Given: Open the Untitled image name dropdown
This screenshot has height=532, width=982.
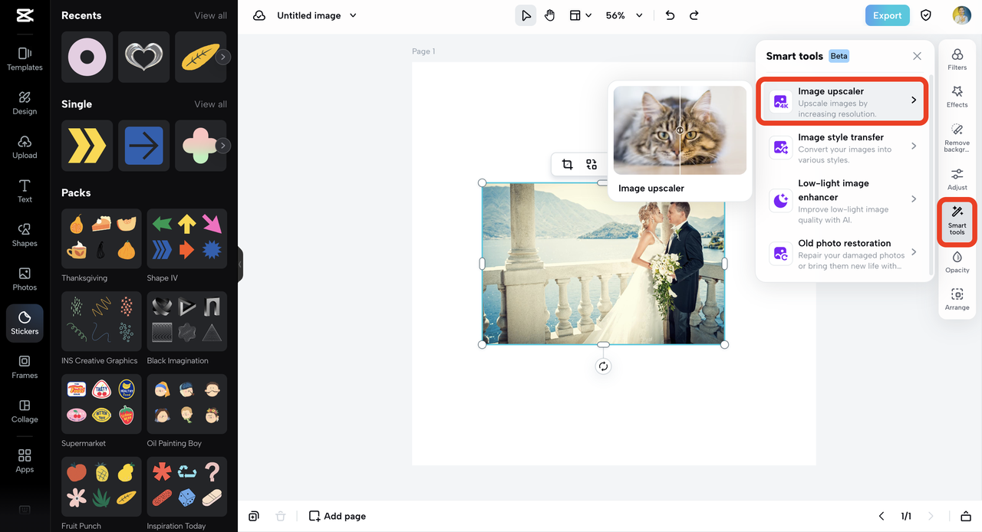Looking at the screenshot, I should (317, 15).
